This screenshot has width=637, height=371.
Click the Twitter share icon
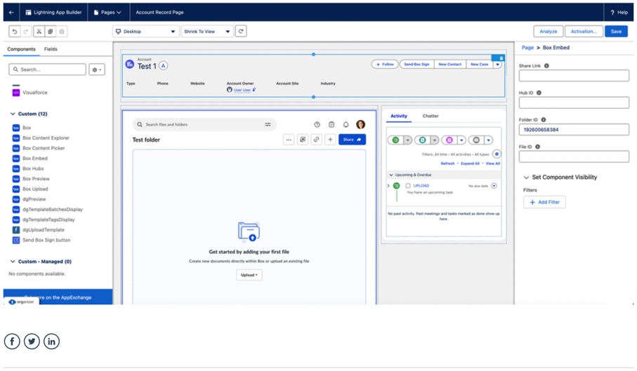32,342
